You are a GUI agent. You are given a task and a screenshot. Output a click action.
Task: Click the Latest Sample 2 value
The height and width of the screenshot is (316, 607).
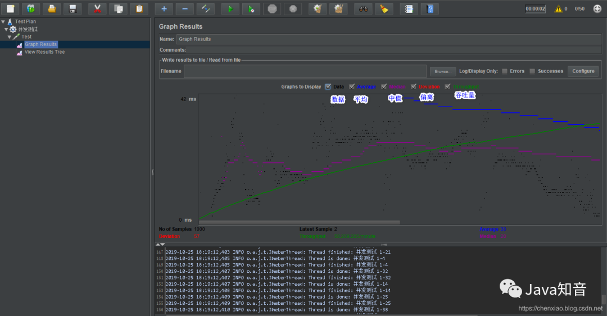pyautogui.click(x=336, y=229)
